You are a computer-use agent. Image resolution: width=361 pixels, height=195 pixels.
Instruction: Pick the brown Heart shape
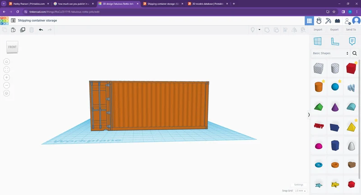coord(352,165)
